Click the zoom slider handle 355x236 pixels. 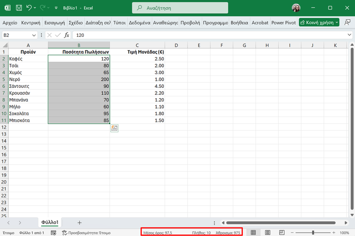(x=313, y=233)
